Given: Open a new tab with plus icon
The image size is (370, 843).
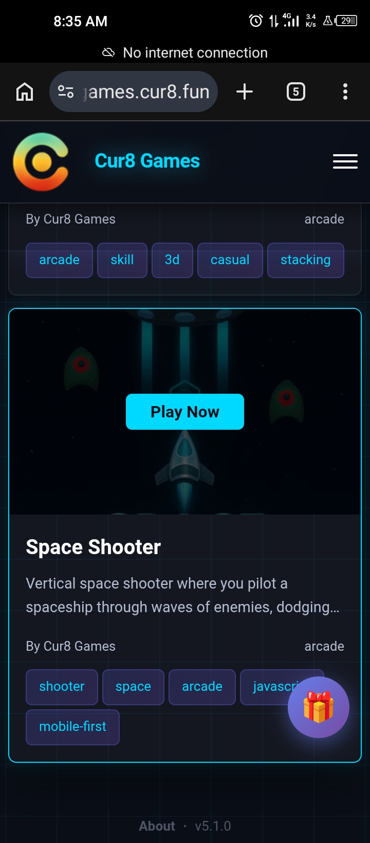Looking at the screenshot, I should point(245,91).
